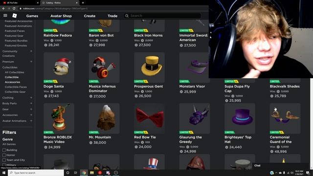This screenshot has height=176, width=313.
Task: Open Brighteyes' Top Hat thumbnail
Action: [240, 118]
